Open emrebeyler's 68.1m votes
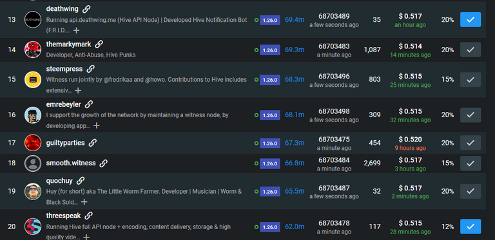495x240 pixels. pos(295,115)
